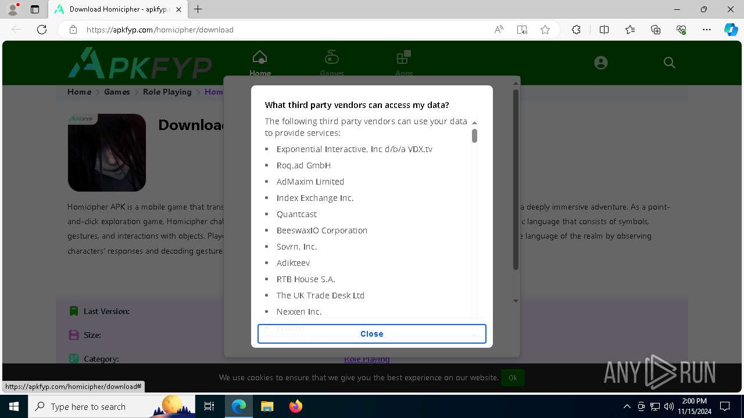This screenshot has height=418, width=744.
Task: Follow Games breadcrumb link
Action: click(117, 92)
